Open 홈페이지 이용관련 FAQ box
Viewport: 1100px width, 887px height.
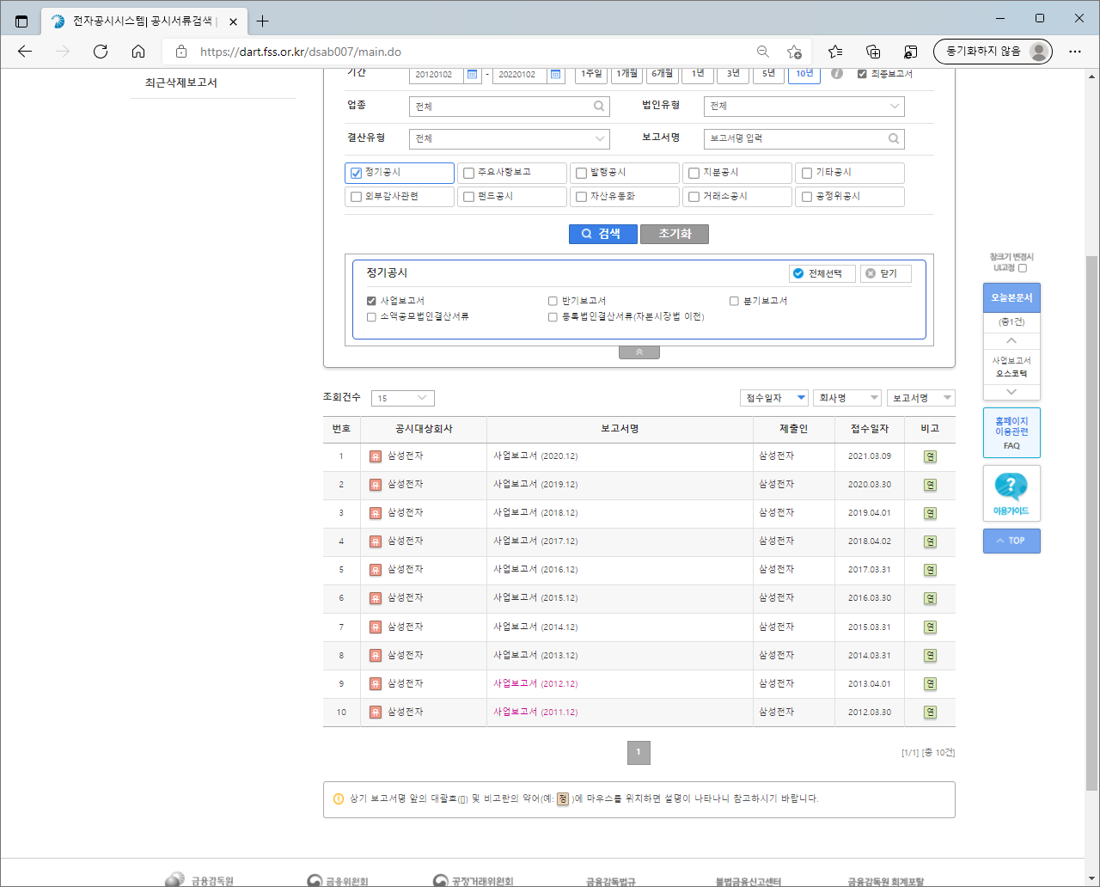(1011, 432)
